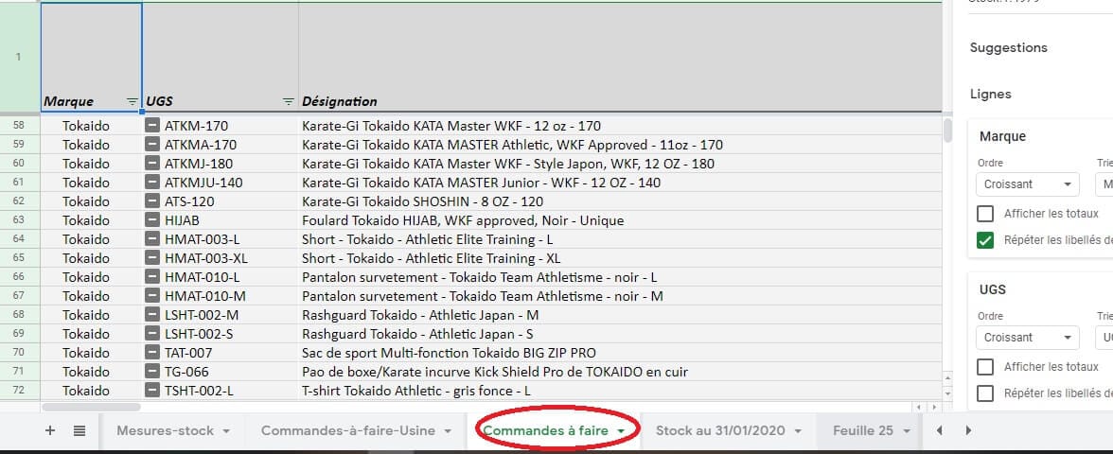
Task: Collapse the HMAT-003-XL group
Action: 151,258
